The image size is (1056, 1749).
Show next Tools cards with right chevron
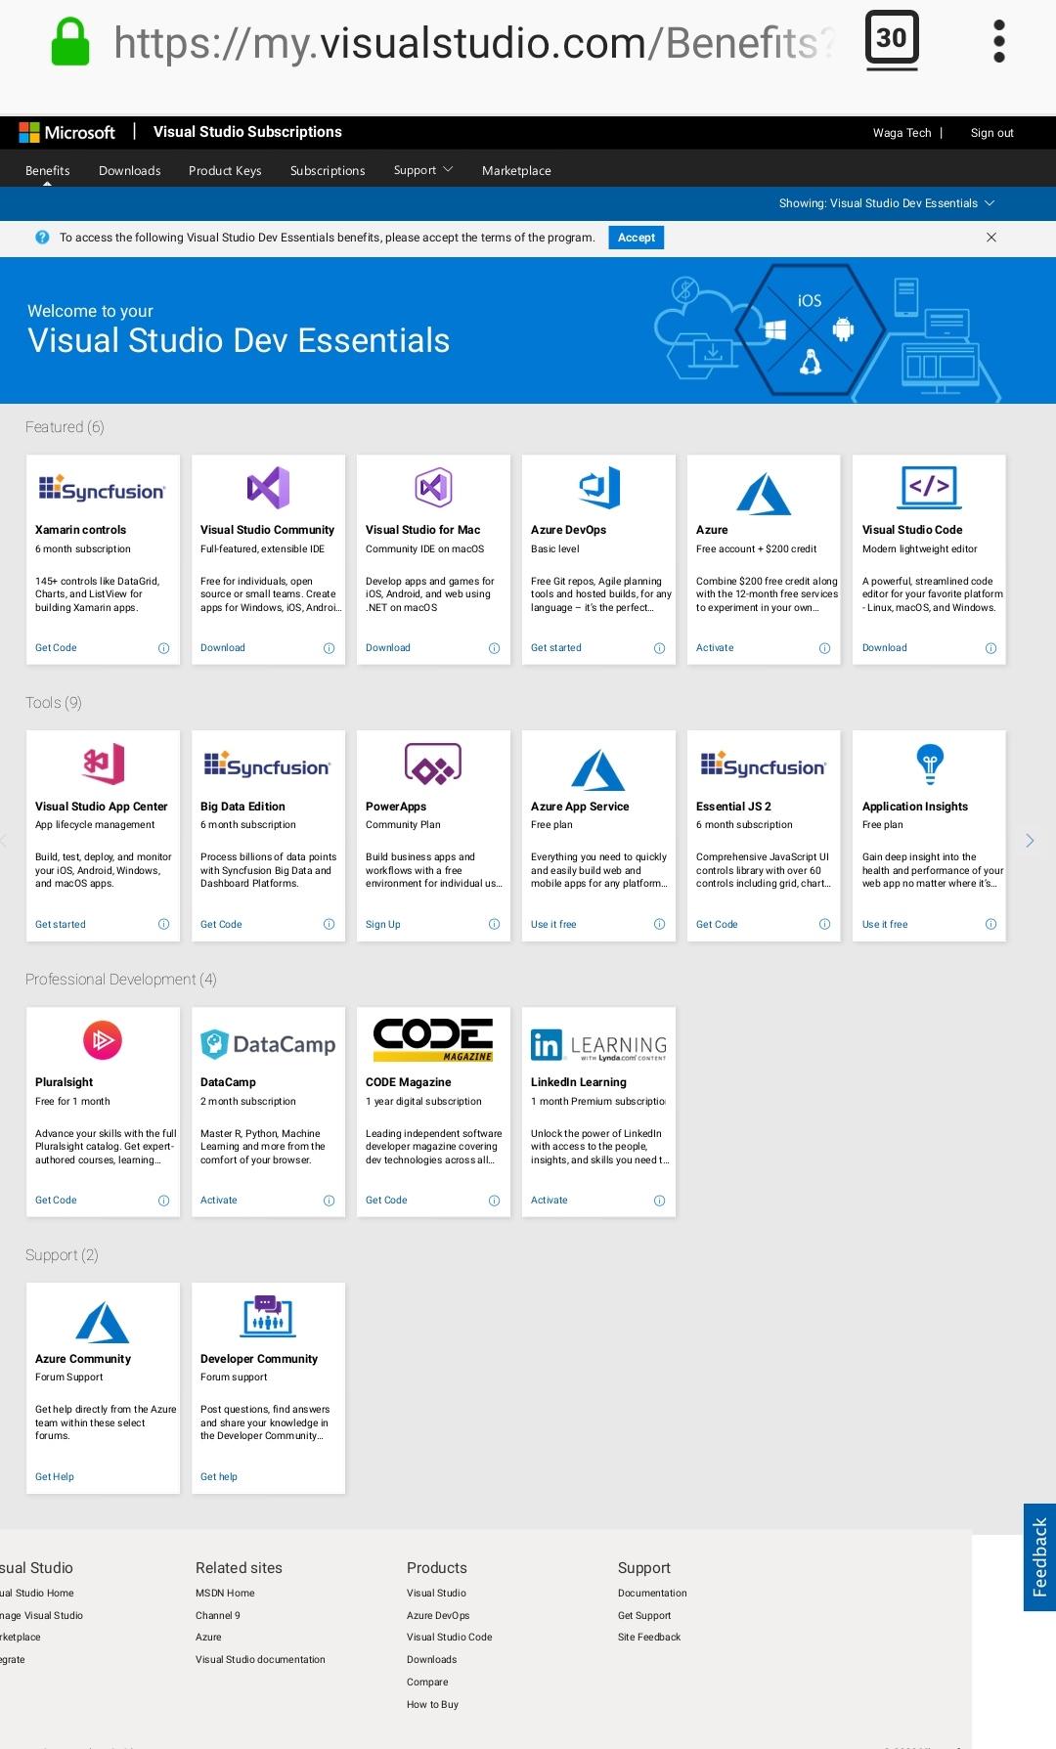click(x=1030, y=841)
